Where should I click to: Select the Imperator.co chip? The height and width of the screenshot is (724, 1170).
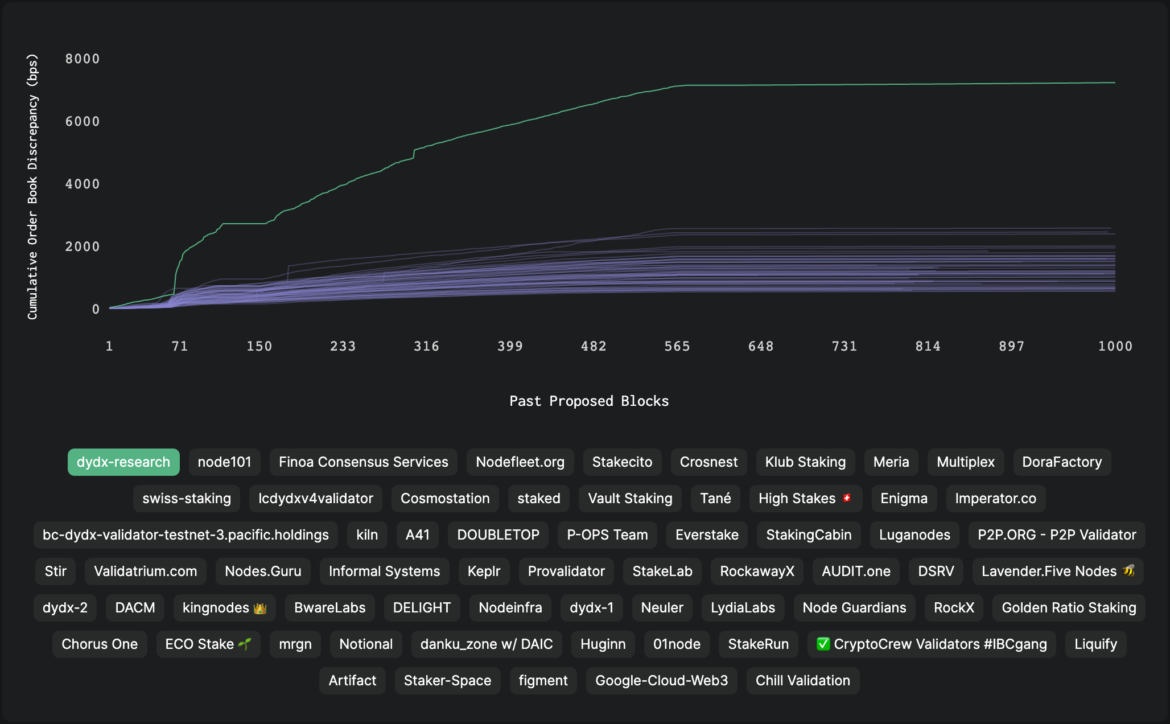pos(995,498)
